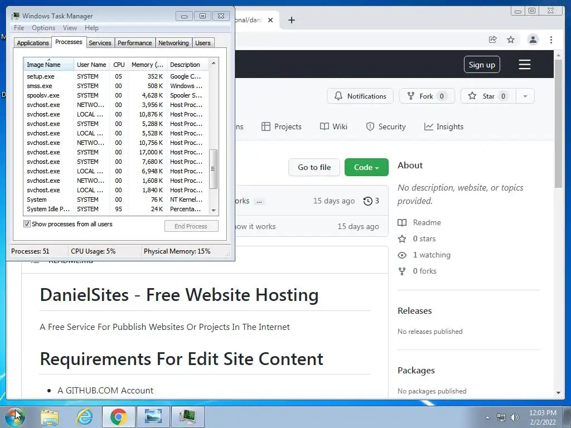
Task: Switch to the Services tab
Action: pyautogui.click(x=100, y=43)
